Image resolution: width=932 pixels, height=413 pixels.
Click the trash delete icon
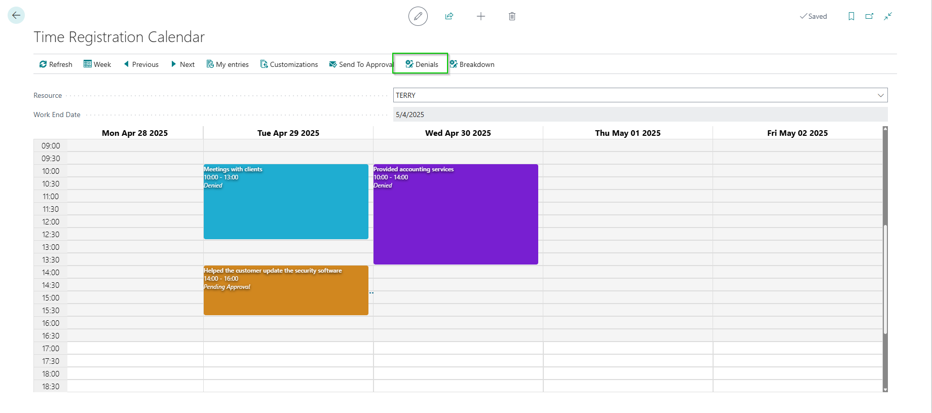point(512,16)
